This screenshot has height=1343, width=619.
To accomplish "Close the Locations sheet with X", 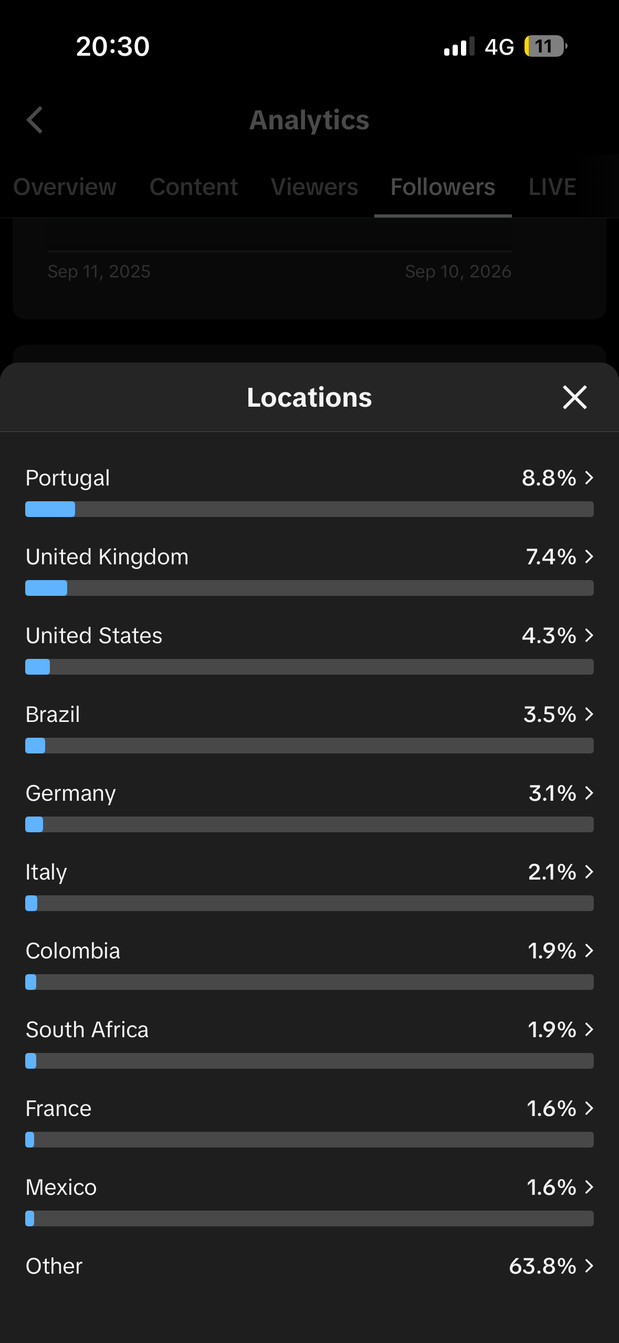I will click(574, 397).
